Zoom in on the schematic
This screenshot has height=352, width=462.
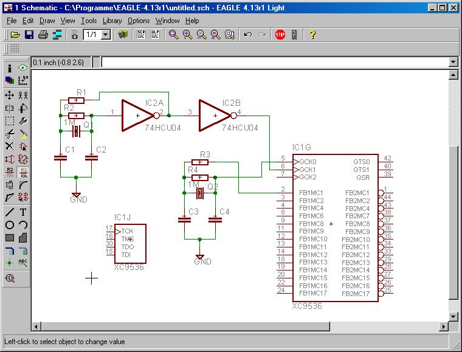point(187,35)
